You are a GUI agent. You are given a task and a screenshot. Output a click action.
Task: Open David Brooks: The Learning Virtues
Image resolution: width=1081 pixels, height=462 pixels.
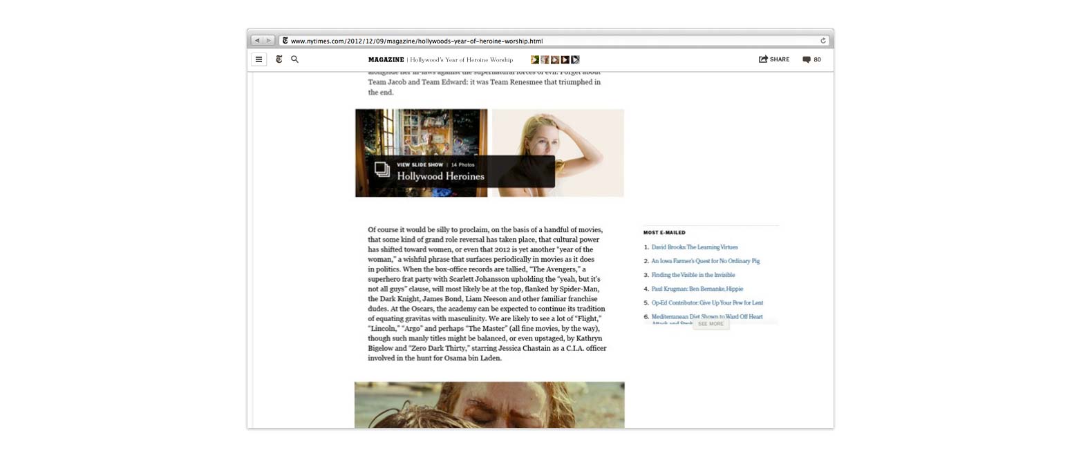694,247
